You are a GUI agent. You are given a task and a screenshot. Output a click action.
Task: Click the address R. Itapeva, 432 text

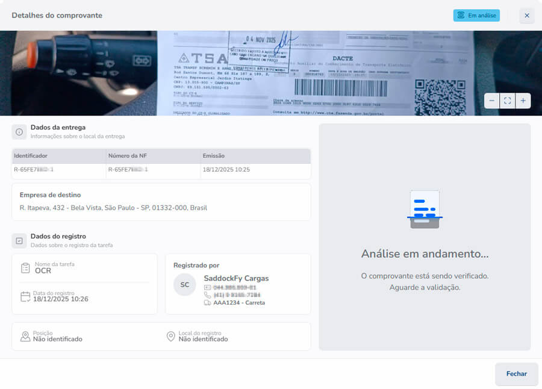click(x=113, y=208)
